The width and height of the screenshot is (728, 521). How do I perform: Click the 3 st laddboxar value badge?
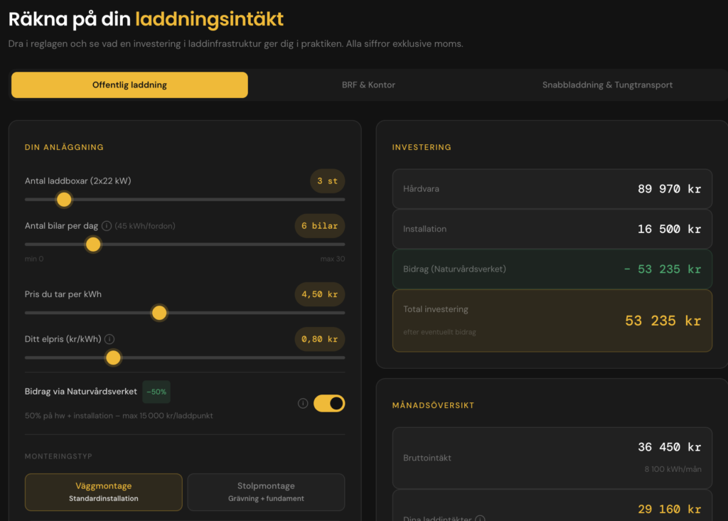coord(327,181)
